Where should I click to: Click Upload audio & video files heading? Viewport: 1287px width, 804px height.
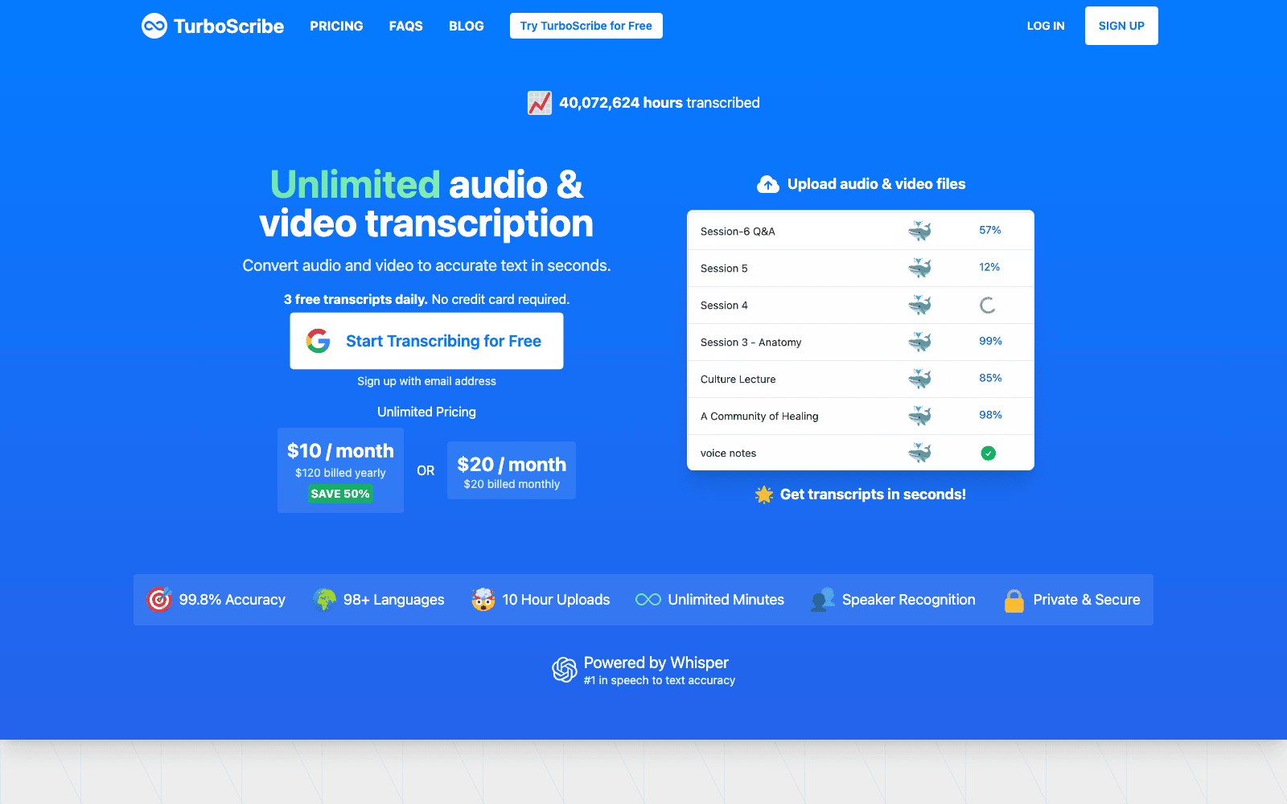pyautogui.click(x=876, y=184)
